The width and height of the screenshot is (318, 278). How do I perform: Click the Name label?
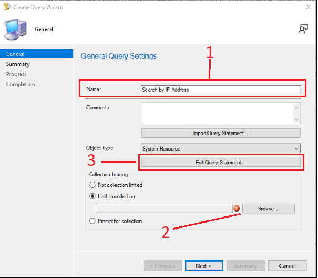coord(94,90)
